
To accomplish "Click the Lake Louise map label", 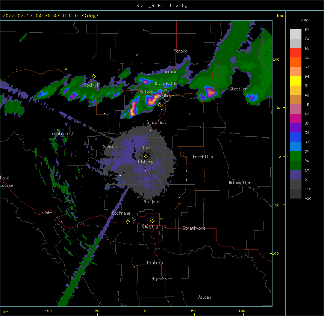I will [7, 182].
